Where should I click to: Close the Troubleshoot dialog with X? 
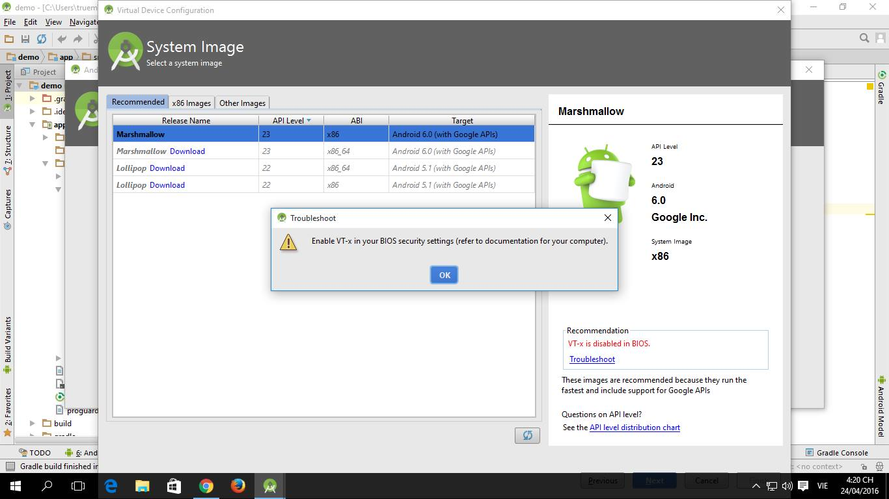pyautogui.click(x=607, y=218)
